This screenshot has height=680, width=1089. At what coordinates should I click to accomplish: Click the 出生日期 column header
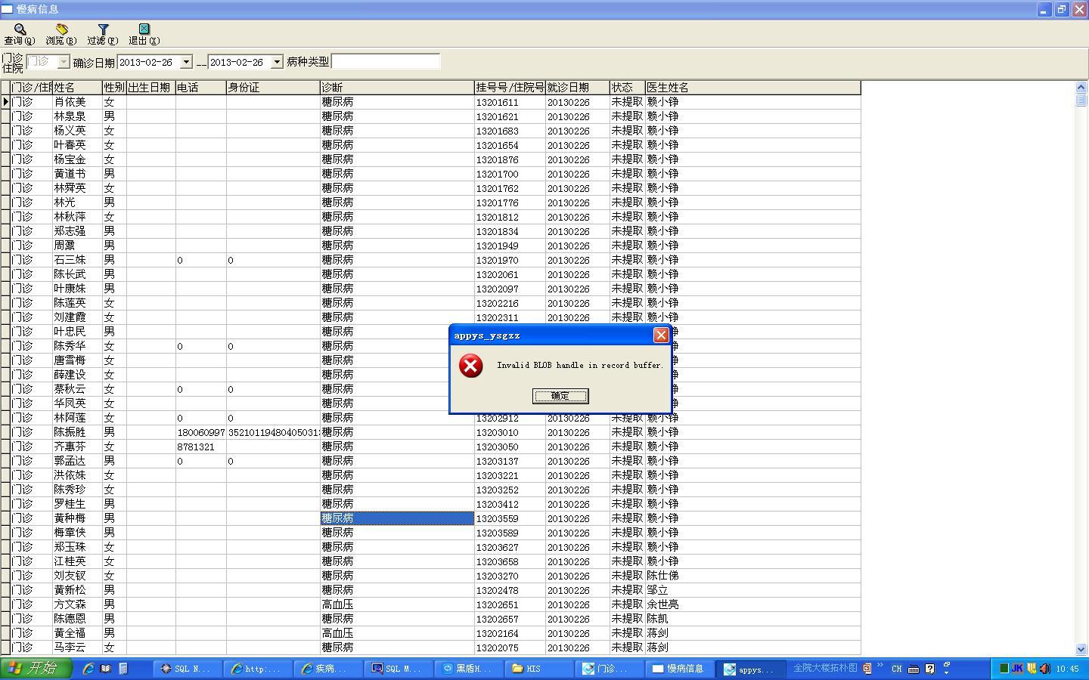pos(150,88)
